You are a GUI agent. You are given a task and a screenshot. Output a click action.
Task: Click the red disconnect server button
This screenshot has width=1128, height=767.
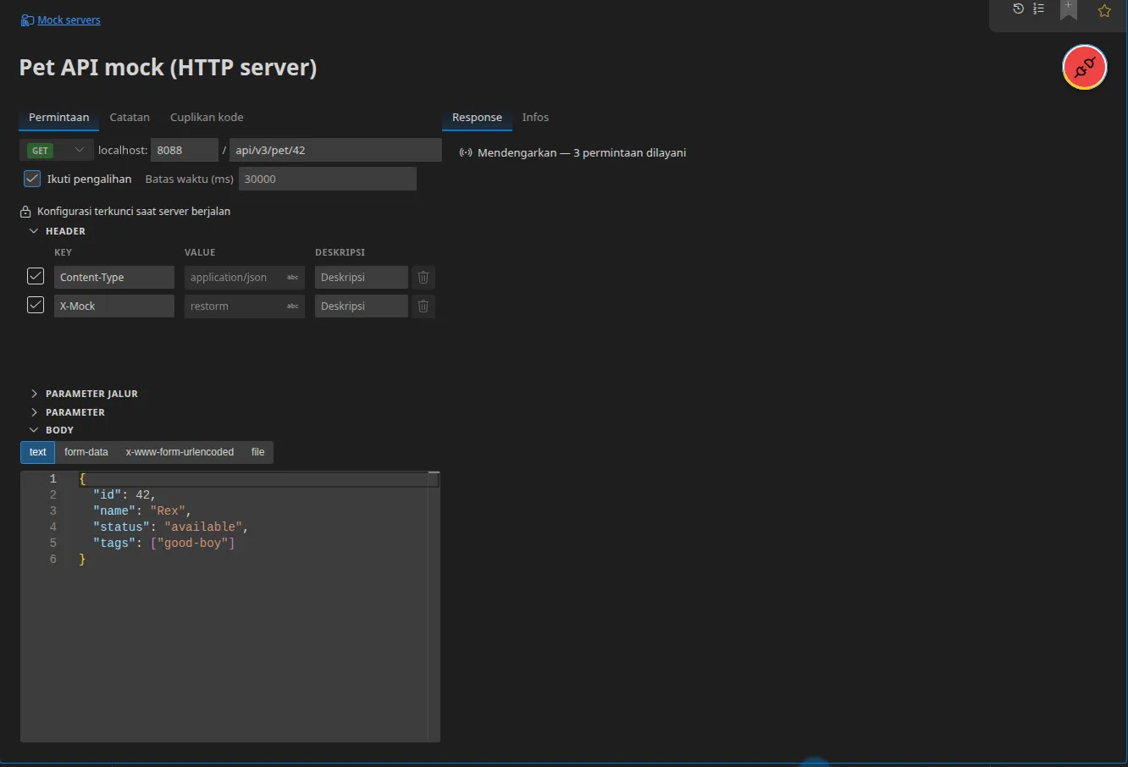click(x=1085, y=67)
